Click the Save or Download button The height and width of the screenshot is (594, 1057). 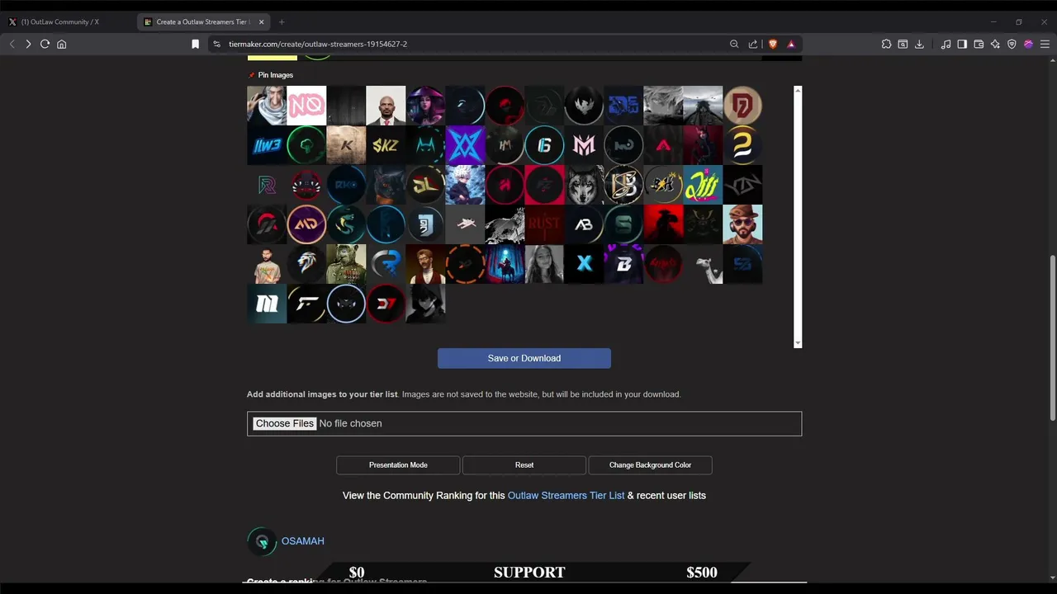(524, 358)
